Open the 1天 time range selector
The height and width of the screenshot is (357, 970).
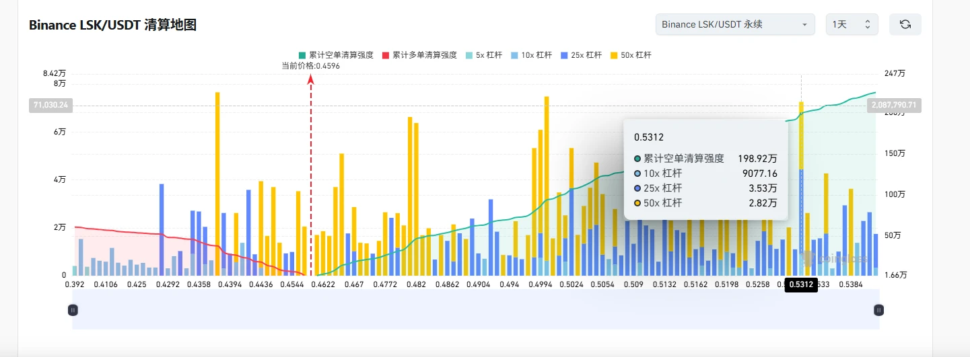[x=852, y=24]
